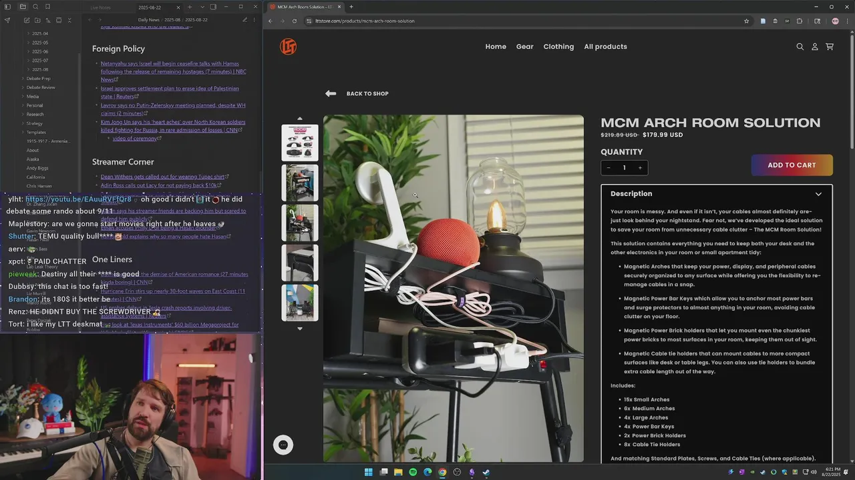Click the LTT store logo
The width and height of the screenshot is (855, 480).
tap(289, 47)
